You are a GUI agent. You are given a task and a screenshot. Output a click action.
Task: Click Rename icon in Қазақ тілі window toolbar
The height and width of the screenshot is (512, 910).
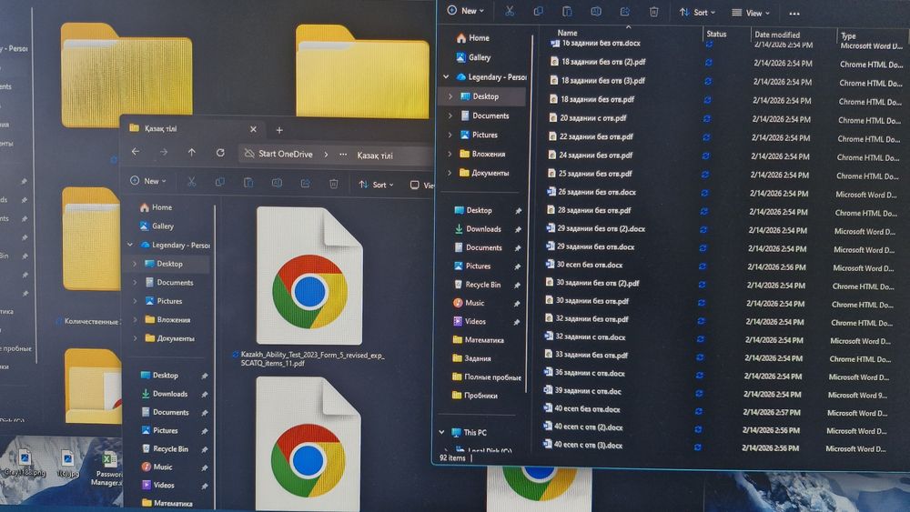tap(277, 183)
